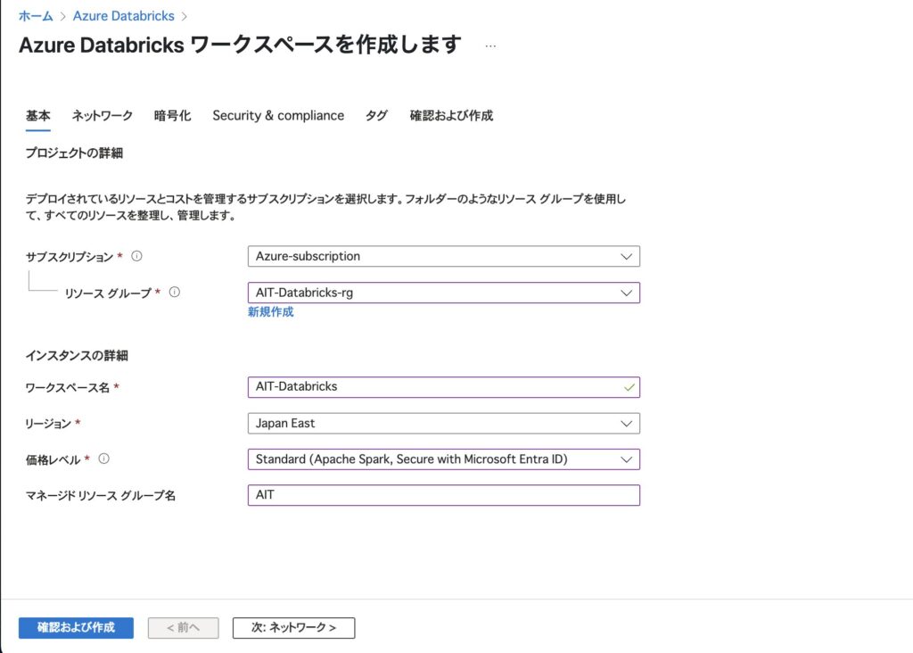
Task: Open the ellipsis menu beside the page title
Action: [490, 46]
